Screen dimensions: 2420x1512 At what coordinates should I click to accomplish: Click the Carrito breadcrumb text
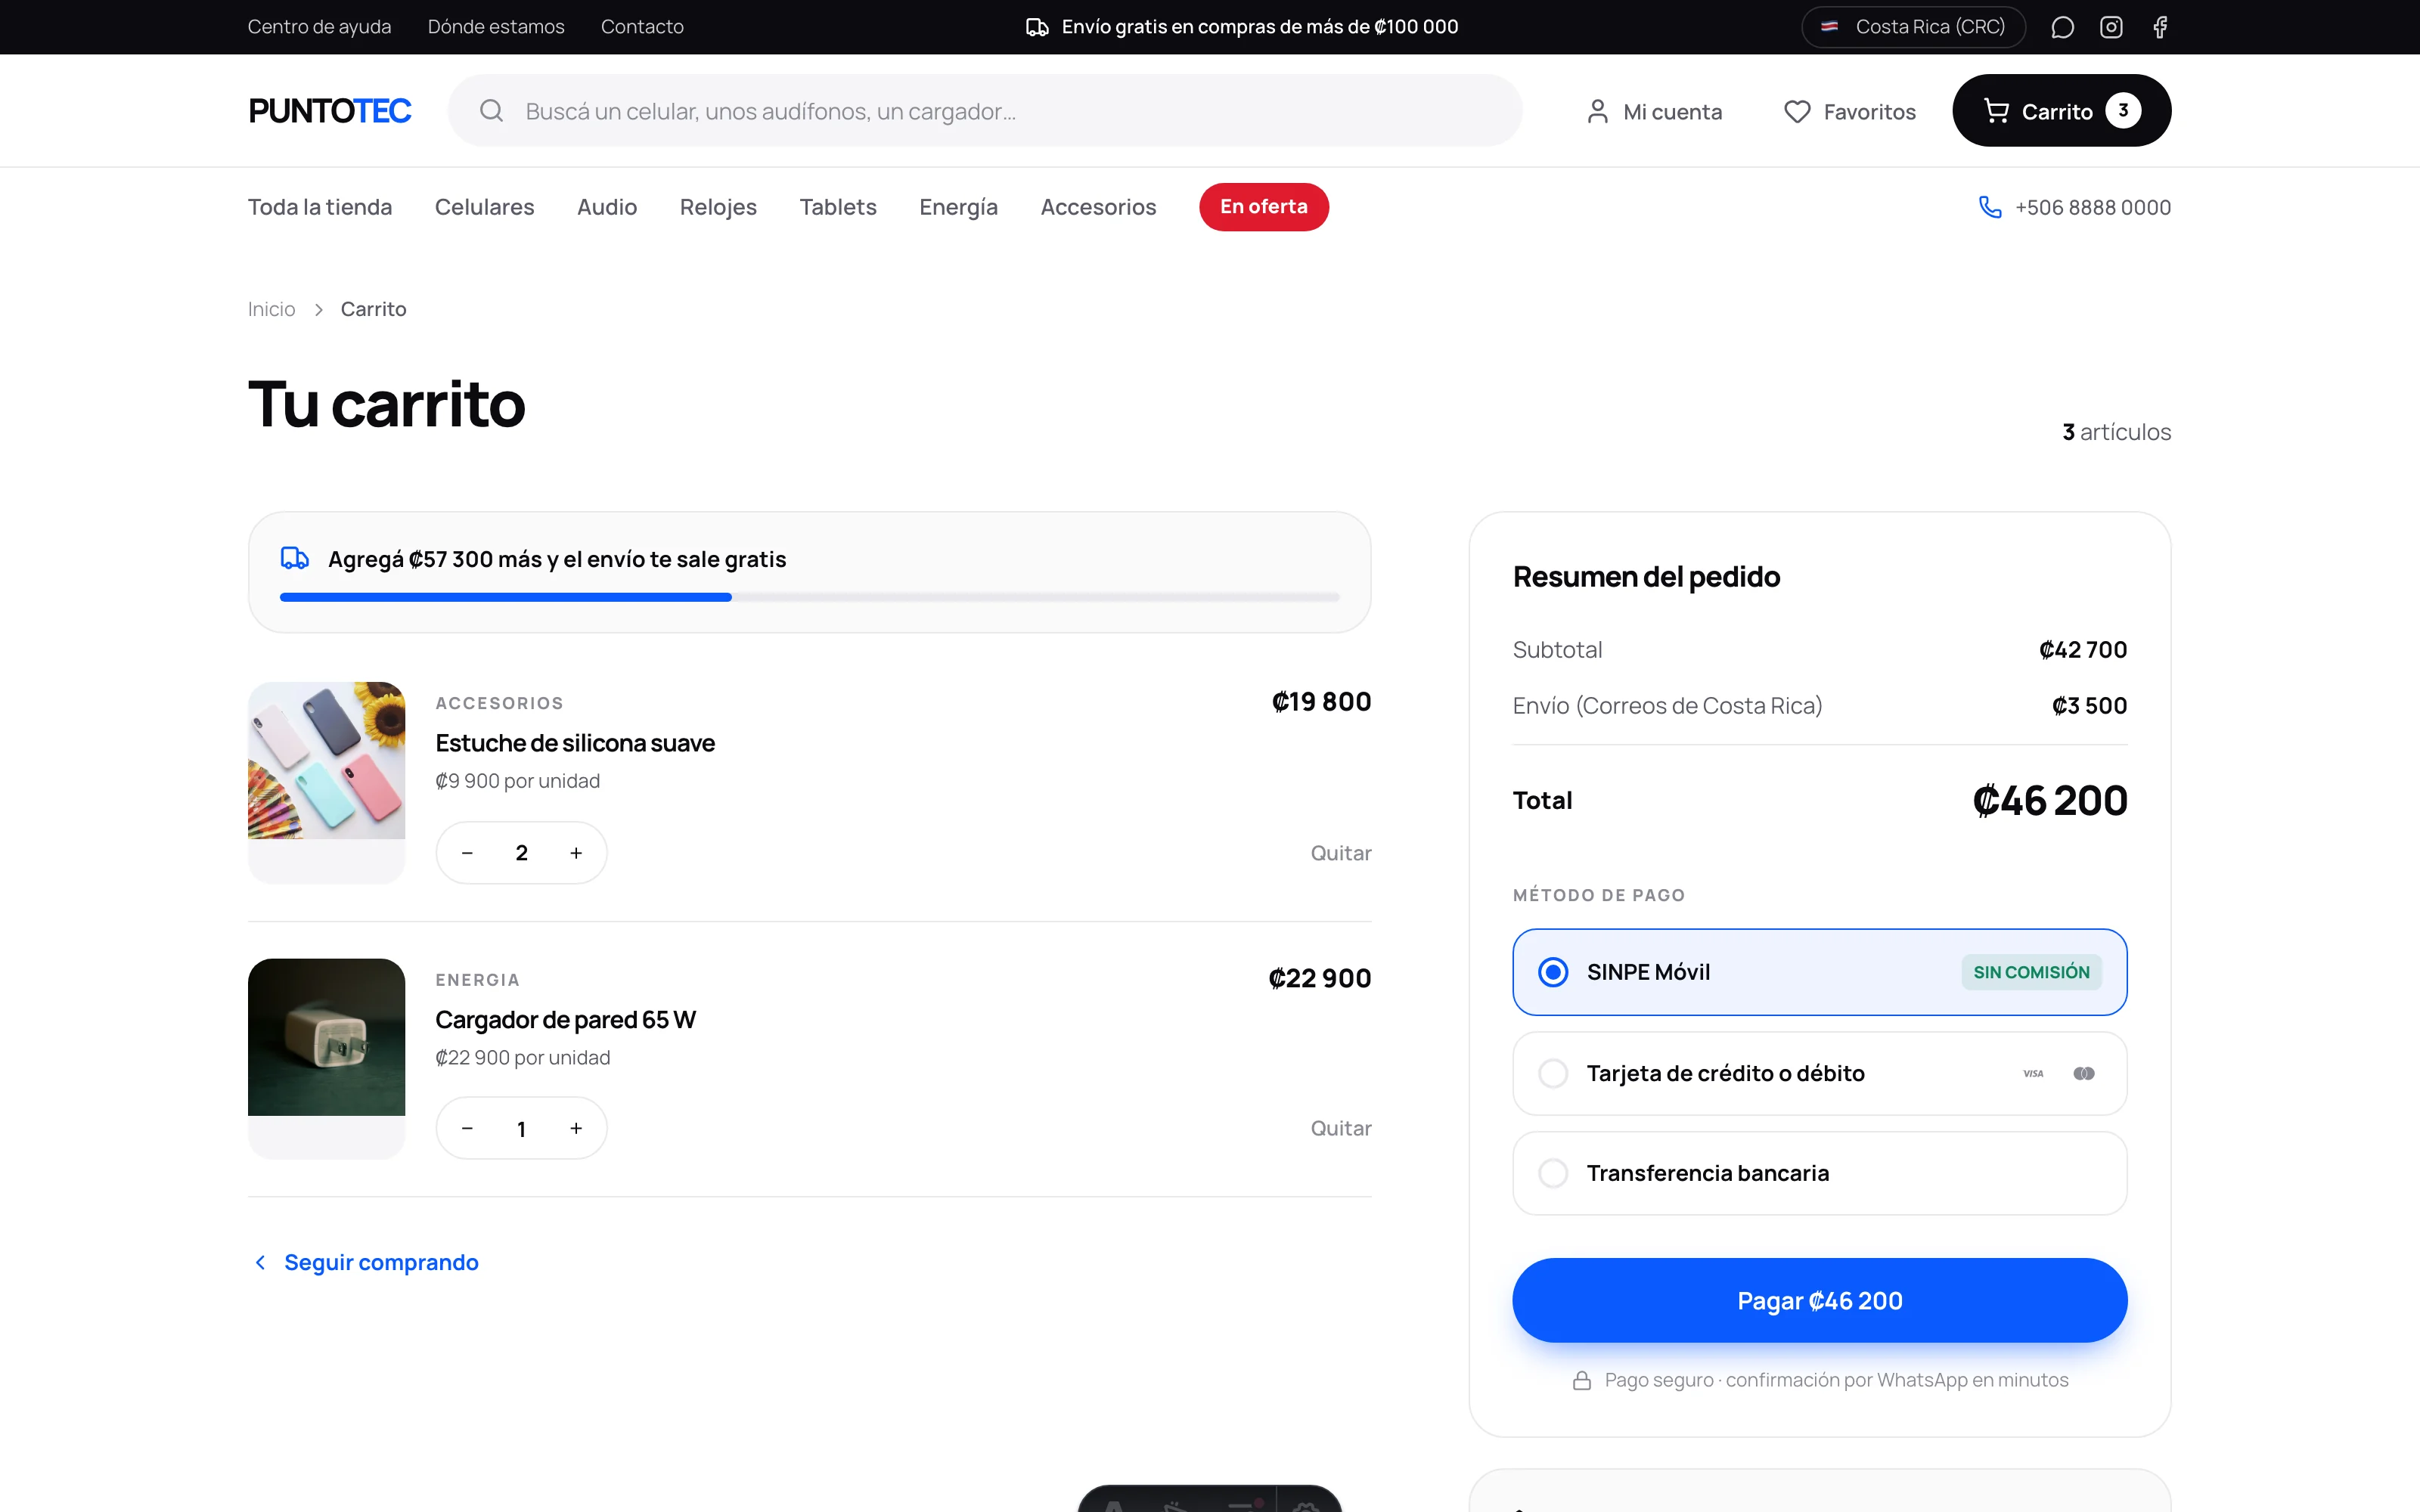click(x=373, y=309)
